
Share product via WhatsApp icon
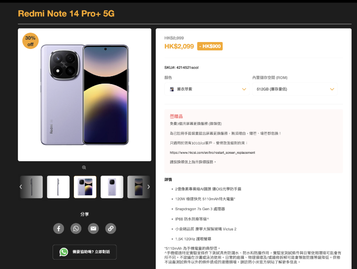(76, 228)
